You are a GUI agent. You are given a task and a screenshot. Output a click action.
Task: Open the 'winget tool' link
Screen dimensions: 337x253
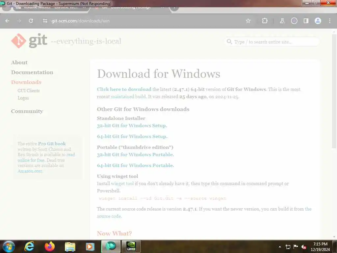(122, 183)
